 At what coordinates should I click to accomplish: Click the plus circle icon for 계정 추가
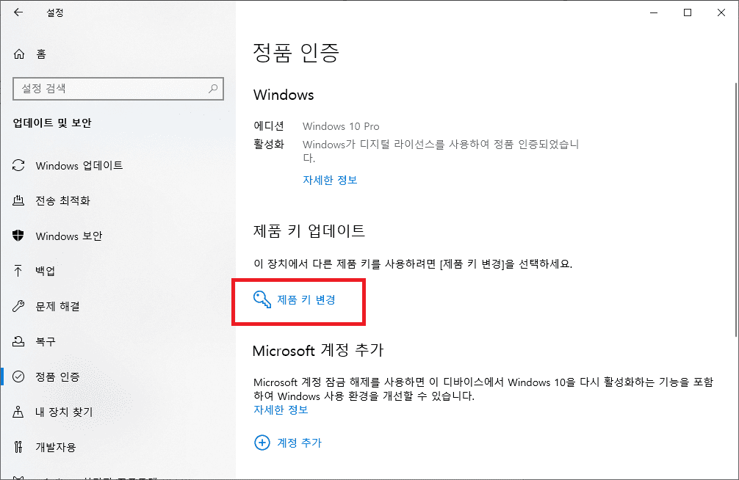coord(262,443)
